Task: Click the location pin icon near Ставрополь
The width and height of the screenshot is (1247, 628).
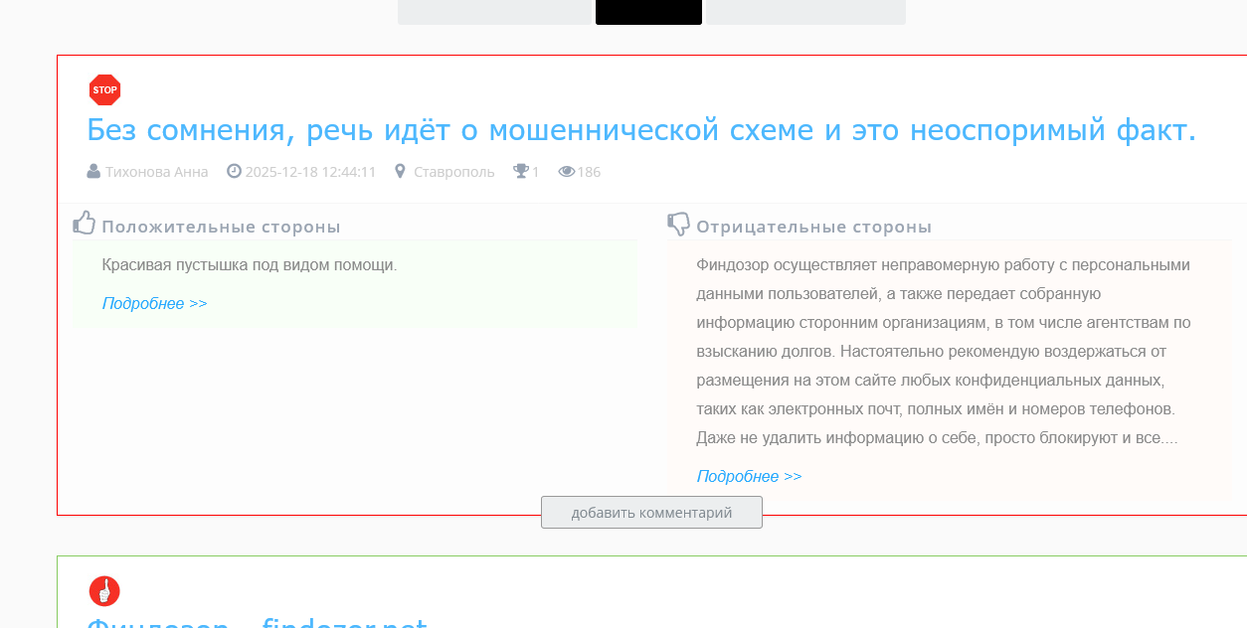Action: click(400, 171)
